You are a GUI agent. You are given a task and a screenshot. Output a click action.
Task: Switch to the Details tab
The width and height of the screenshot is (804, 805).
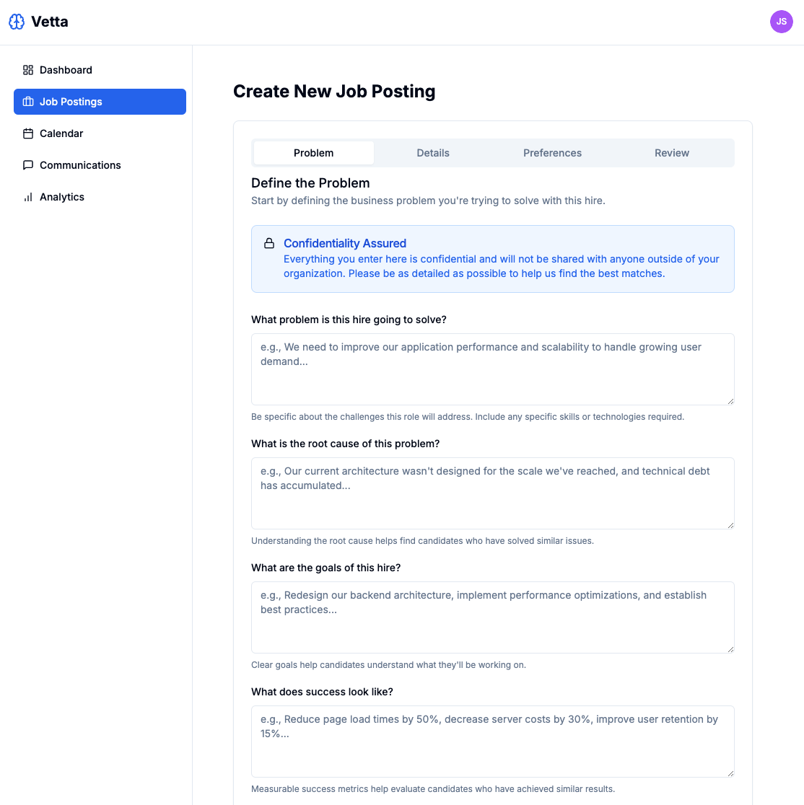point(432,153)
